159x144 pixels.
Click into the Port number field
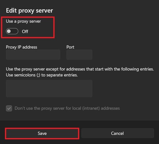[x=79, y=55]
